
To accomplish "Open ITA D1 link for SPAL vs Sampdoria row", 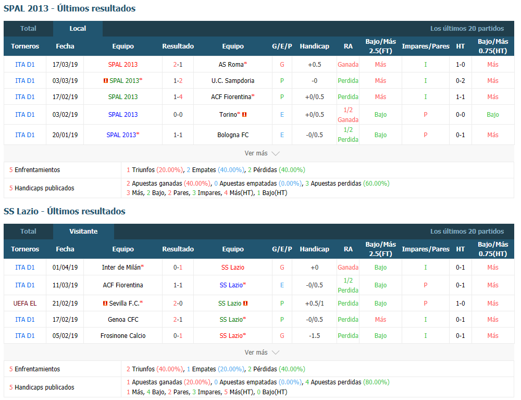I will [25, 81].
